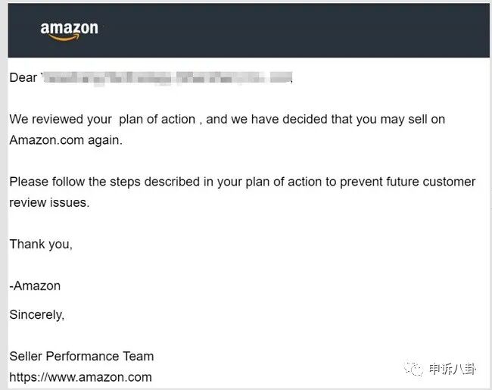Click the "Seller Performance Team" signature
Image resolution: width=492 pixels, height=390 pixels.
point(81,356)
